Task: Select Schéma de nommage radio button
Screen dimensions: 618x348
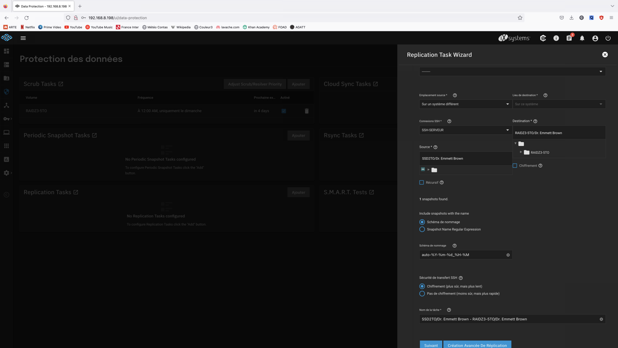Action: point(422,222)
